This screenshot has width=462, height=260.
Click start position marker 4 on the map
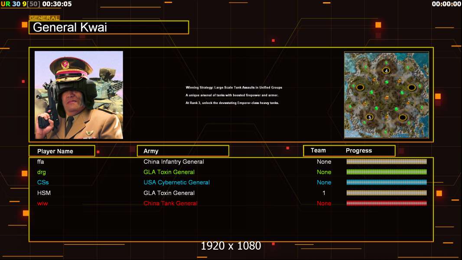(x=386, y=71)
